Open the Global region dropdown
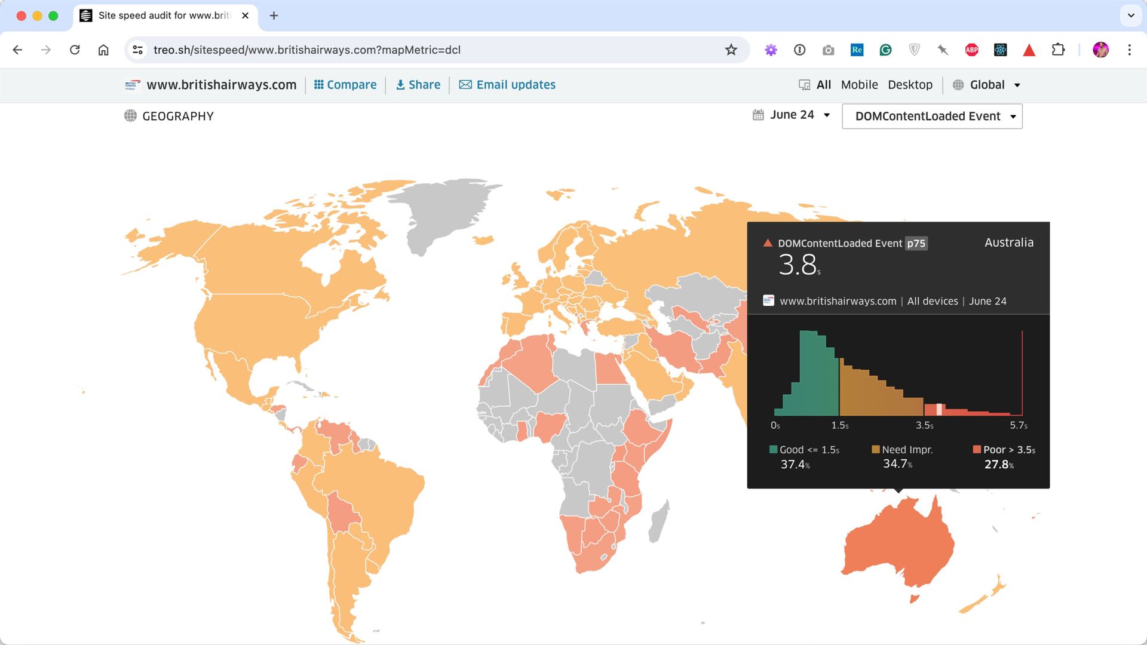Screen dimensions: 1147x645 (x=987, y=85)
